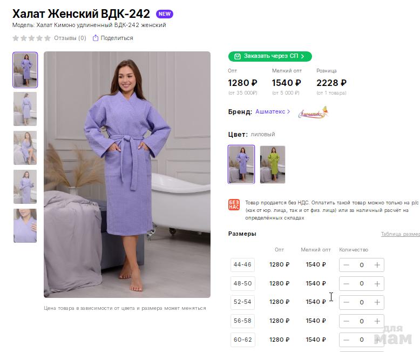Increase quantity for size 44-46
The height and width of the screenshot is (352, 420).
[x=377, y=265]
